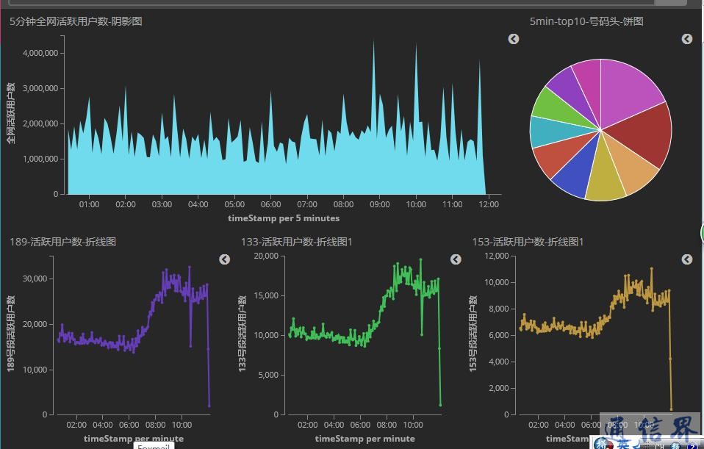
Task: Click the 5分钟全网活跃用户数-阴影图 panel title
Action: 76,21
